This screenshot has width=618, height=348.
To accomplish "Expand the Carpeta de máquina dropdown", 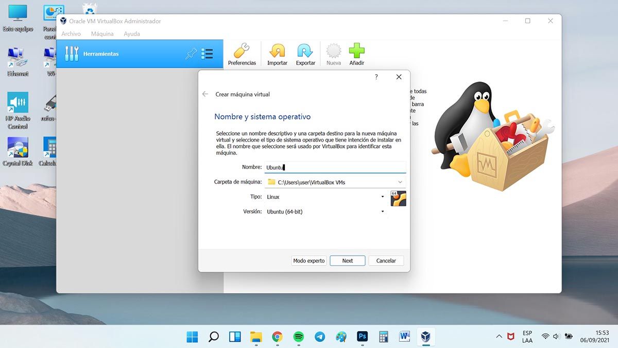I will pyautogui.click(x=400, y=182).
